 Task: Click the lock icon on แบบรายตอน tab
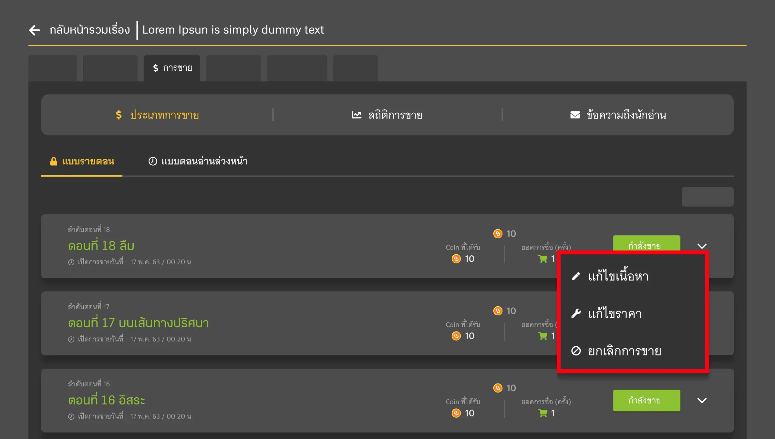54,161
